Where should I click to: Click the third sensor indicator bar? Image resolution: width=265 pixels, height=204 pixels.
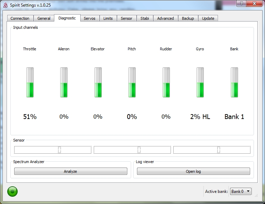coord(212,150)
